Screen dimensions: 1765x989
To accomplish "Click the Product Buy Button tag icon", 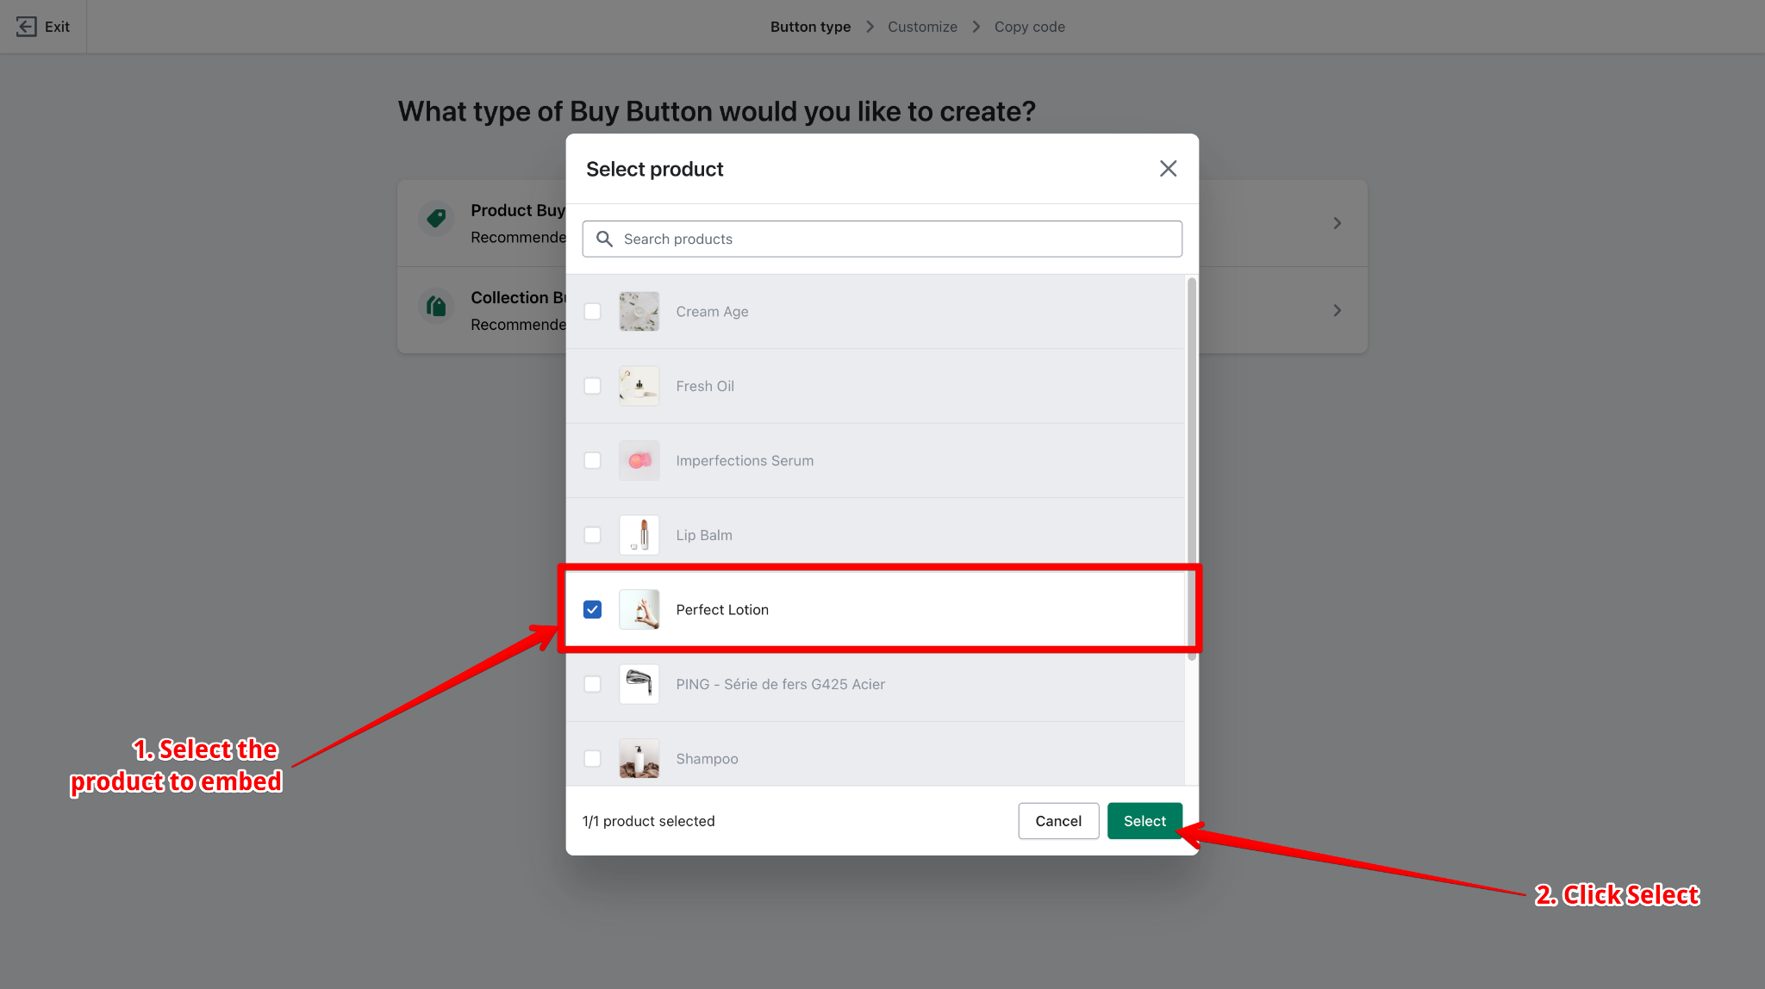I will click(436, 218).
